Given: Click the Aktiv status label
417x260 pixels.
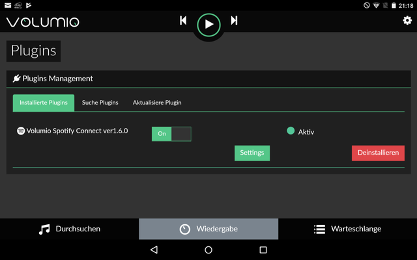Looking at the screenshot, I should pyautogui.click(x=306, y=132).
